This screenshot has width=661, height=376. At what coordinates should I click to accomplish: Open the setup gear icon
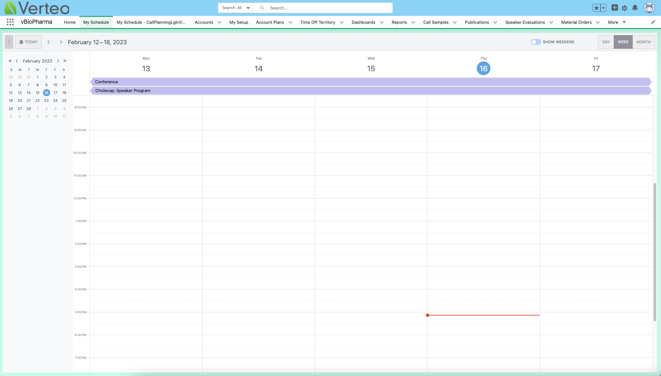click(x=625, y=8)
